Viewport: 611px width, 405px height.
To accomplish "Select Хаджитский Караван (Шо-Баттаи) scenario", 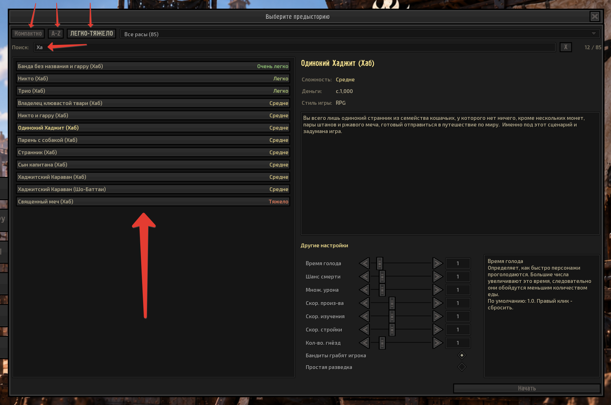I will pos(153,189).
